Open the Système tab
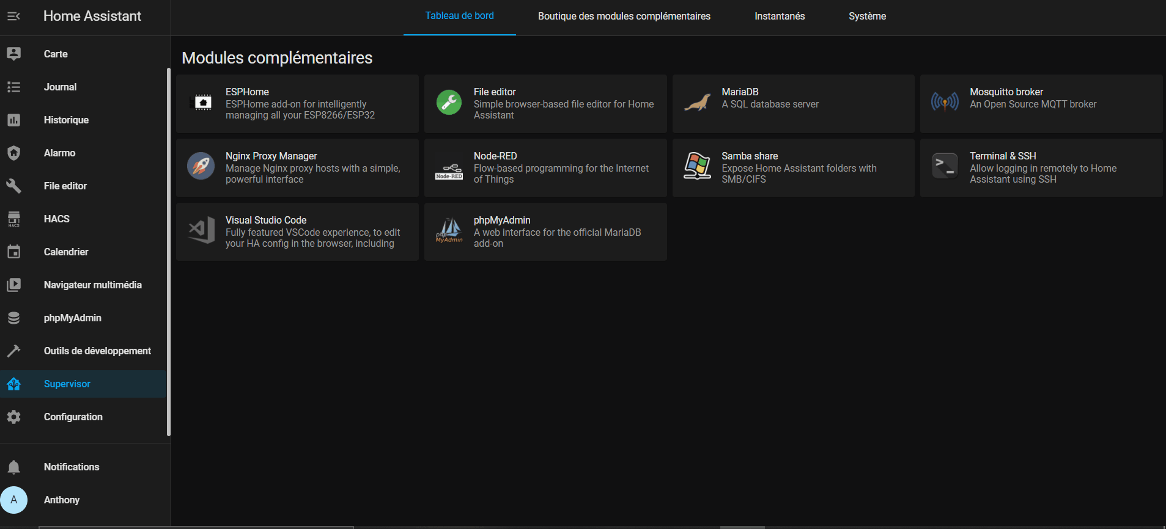1166x529 pixels. coord(867,16)
